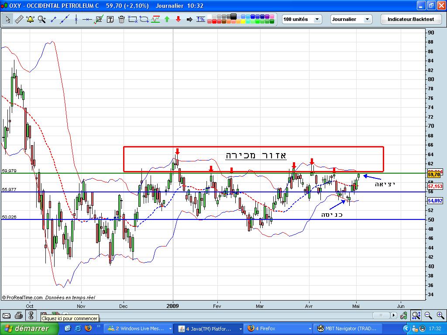Pick the cyan color swatch
This screenshot has width=447, height=335.
point(248,21)
